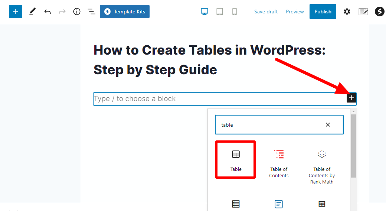386x211 pixels.
Task: Redo the last change
Action: (x=62, y=12)
